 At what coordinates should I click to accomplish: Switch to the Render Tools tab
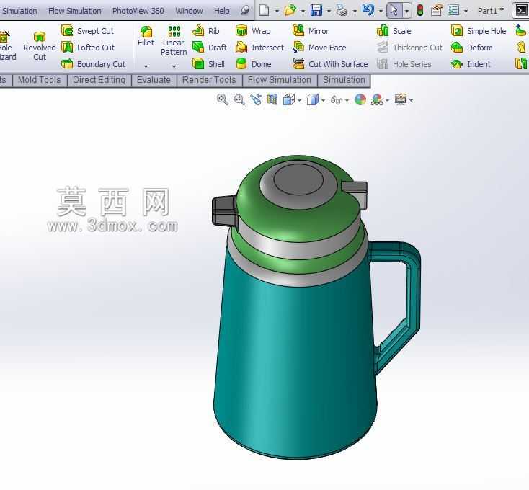coord(209,80)
